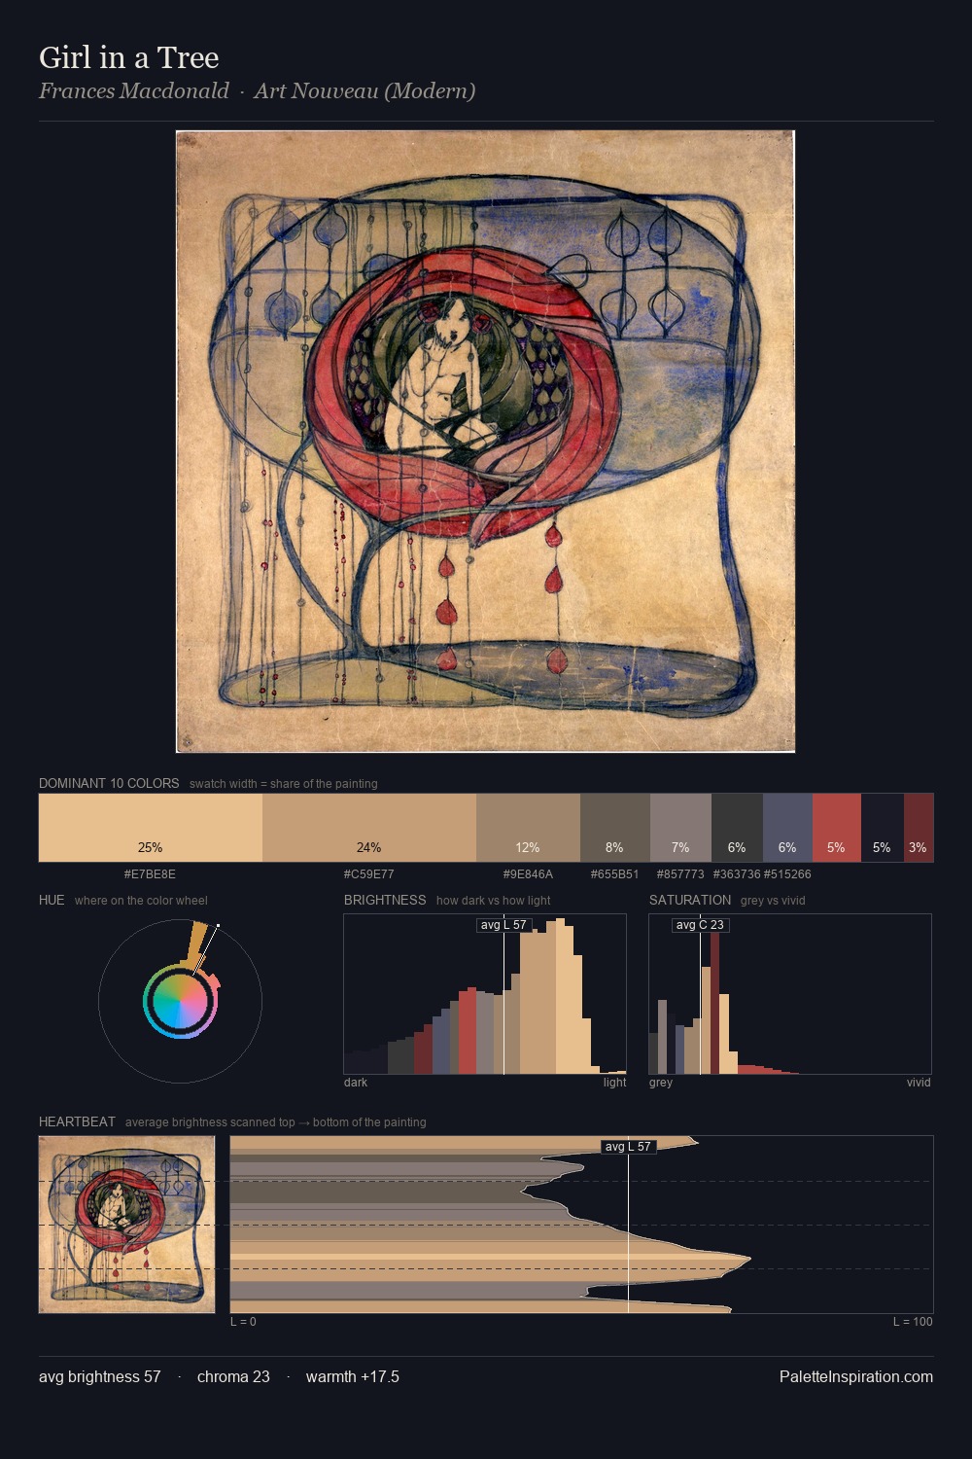
Task: Click the #363736 hex code label
Action: tap(737, 874)
